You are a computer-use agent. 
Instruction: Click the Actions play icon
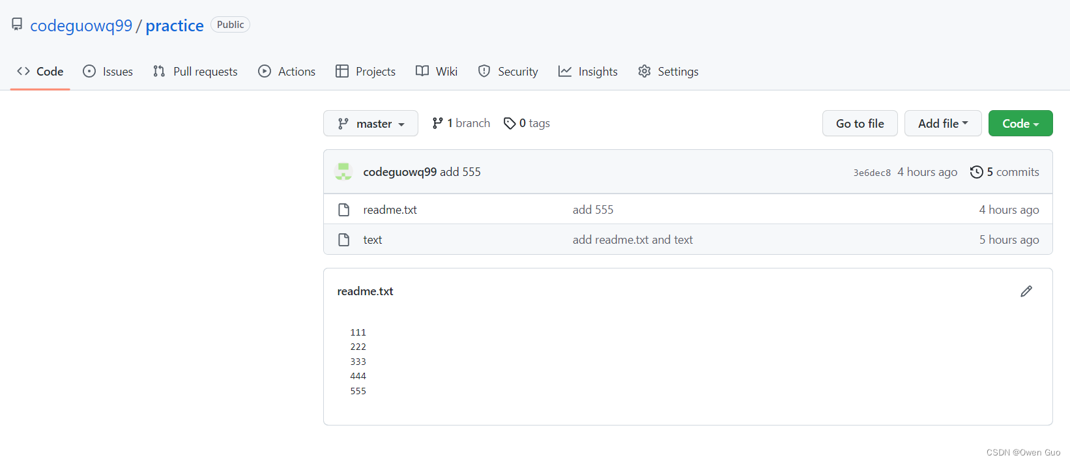click(265, 71)
